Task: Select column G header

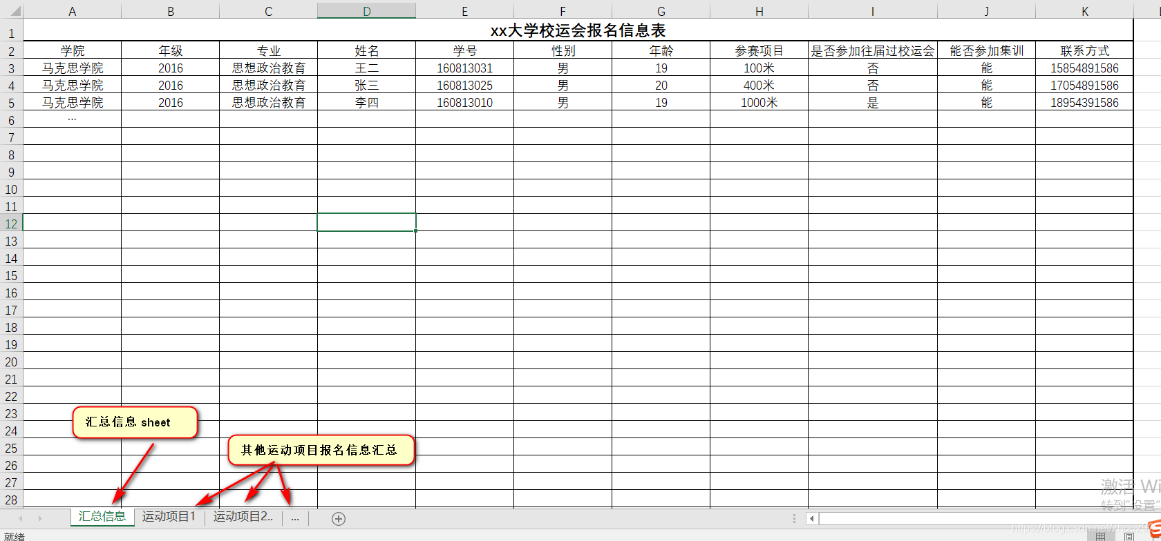Action: point(661,11)
